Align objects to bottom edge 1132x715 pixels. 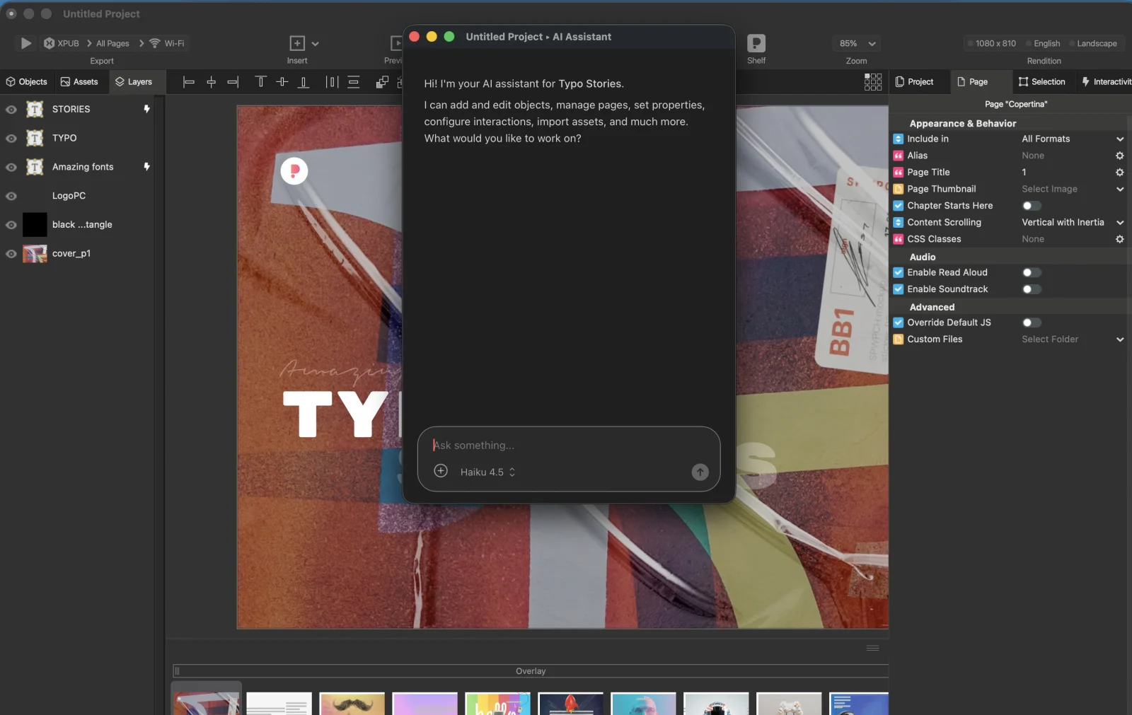[304, 82]
